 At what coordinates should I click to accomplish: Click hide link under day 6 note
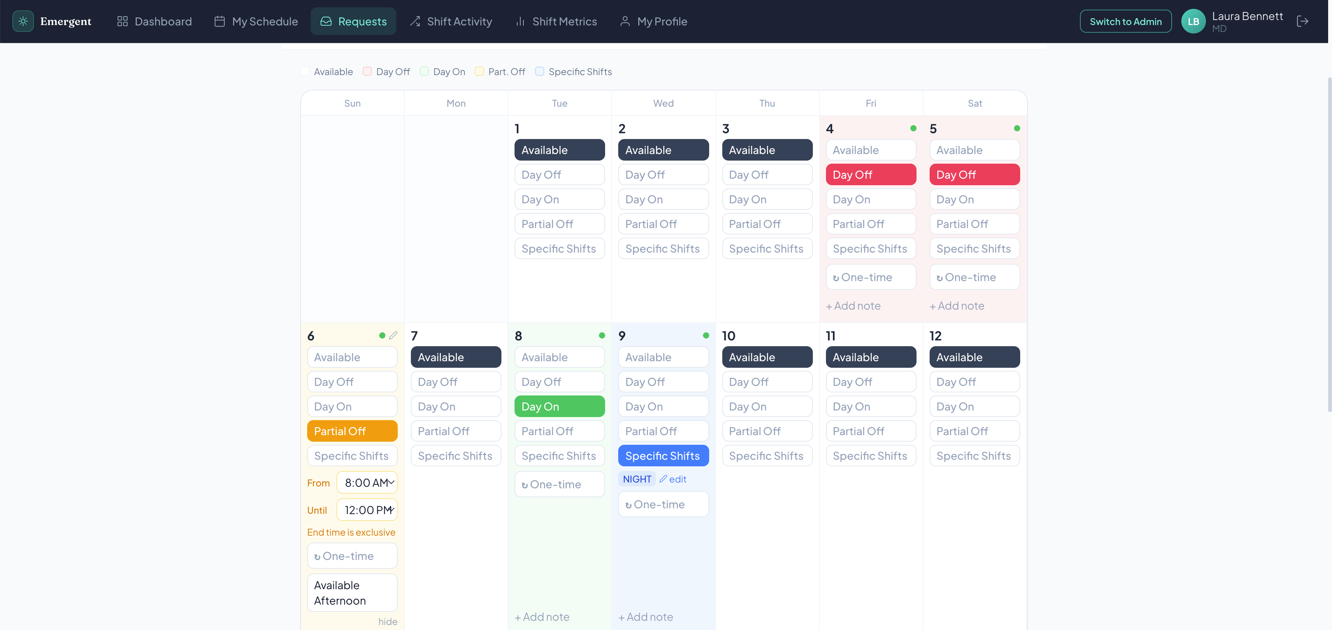point(387,622)
